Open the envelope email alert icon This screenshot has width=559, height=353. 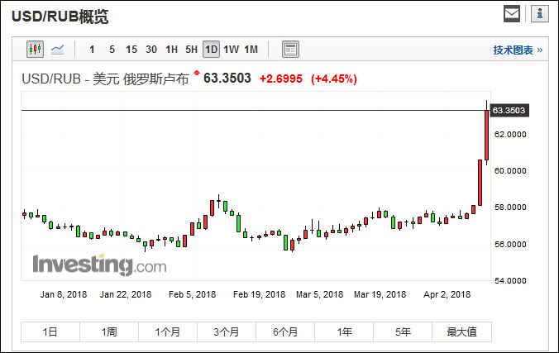[x=512, y=14]
